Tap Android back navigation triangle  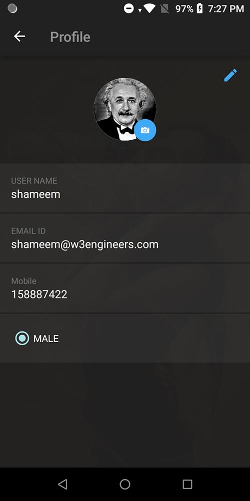pos(62,484)
